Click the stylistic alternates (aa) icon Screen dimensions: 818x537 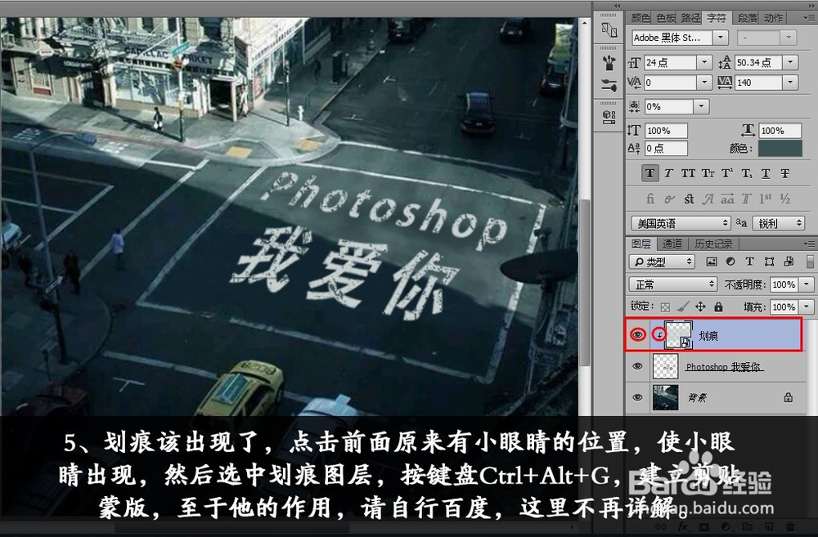(x=727, y=199)
